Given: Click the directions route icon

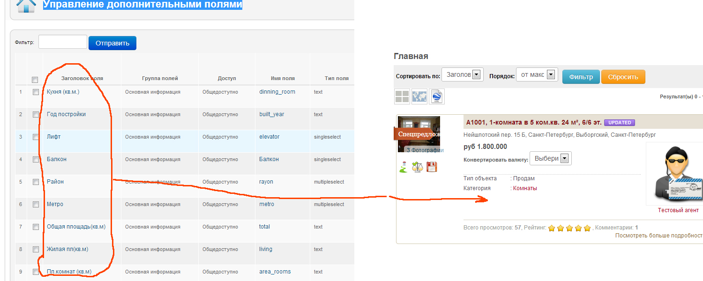Looking at the screenshot, I should tap(403, 167).
